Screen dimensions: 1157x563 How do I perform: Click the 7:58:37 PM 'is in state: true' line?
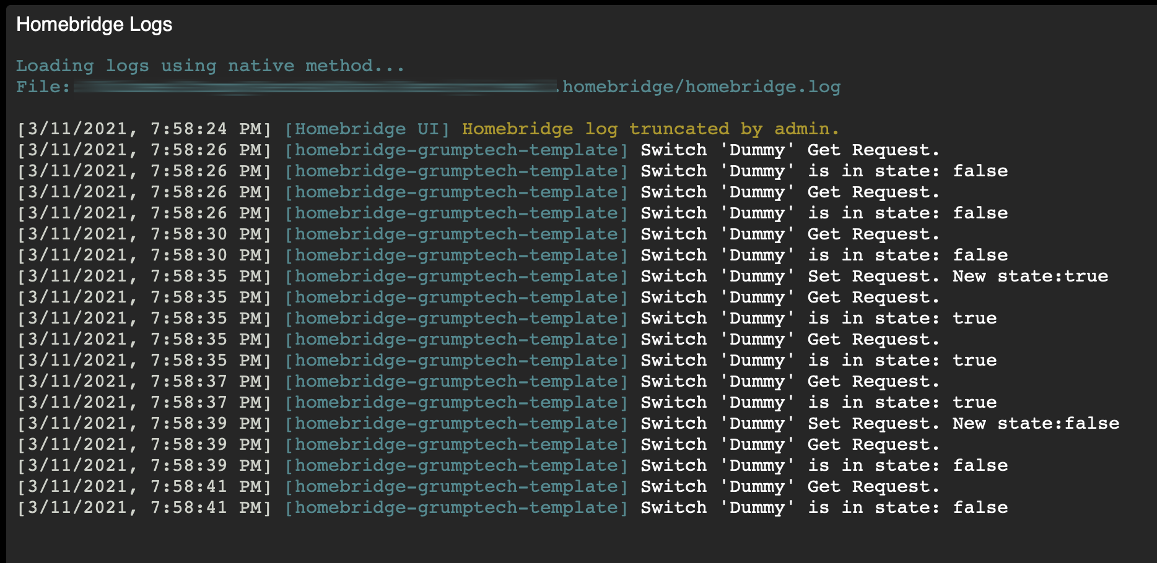point(507,402)
